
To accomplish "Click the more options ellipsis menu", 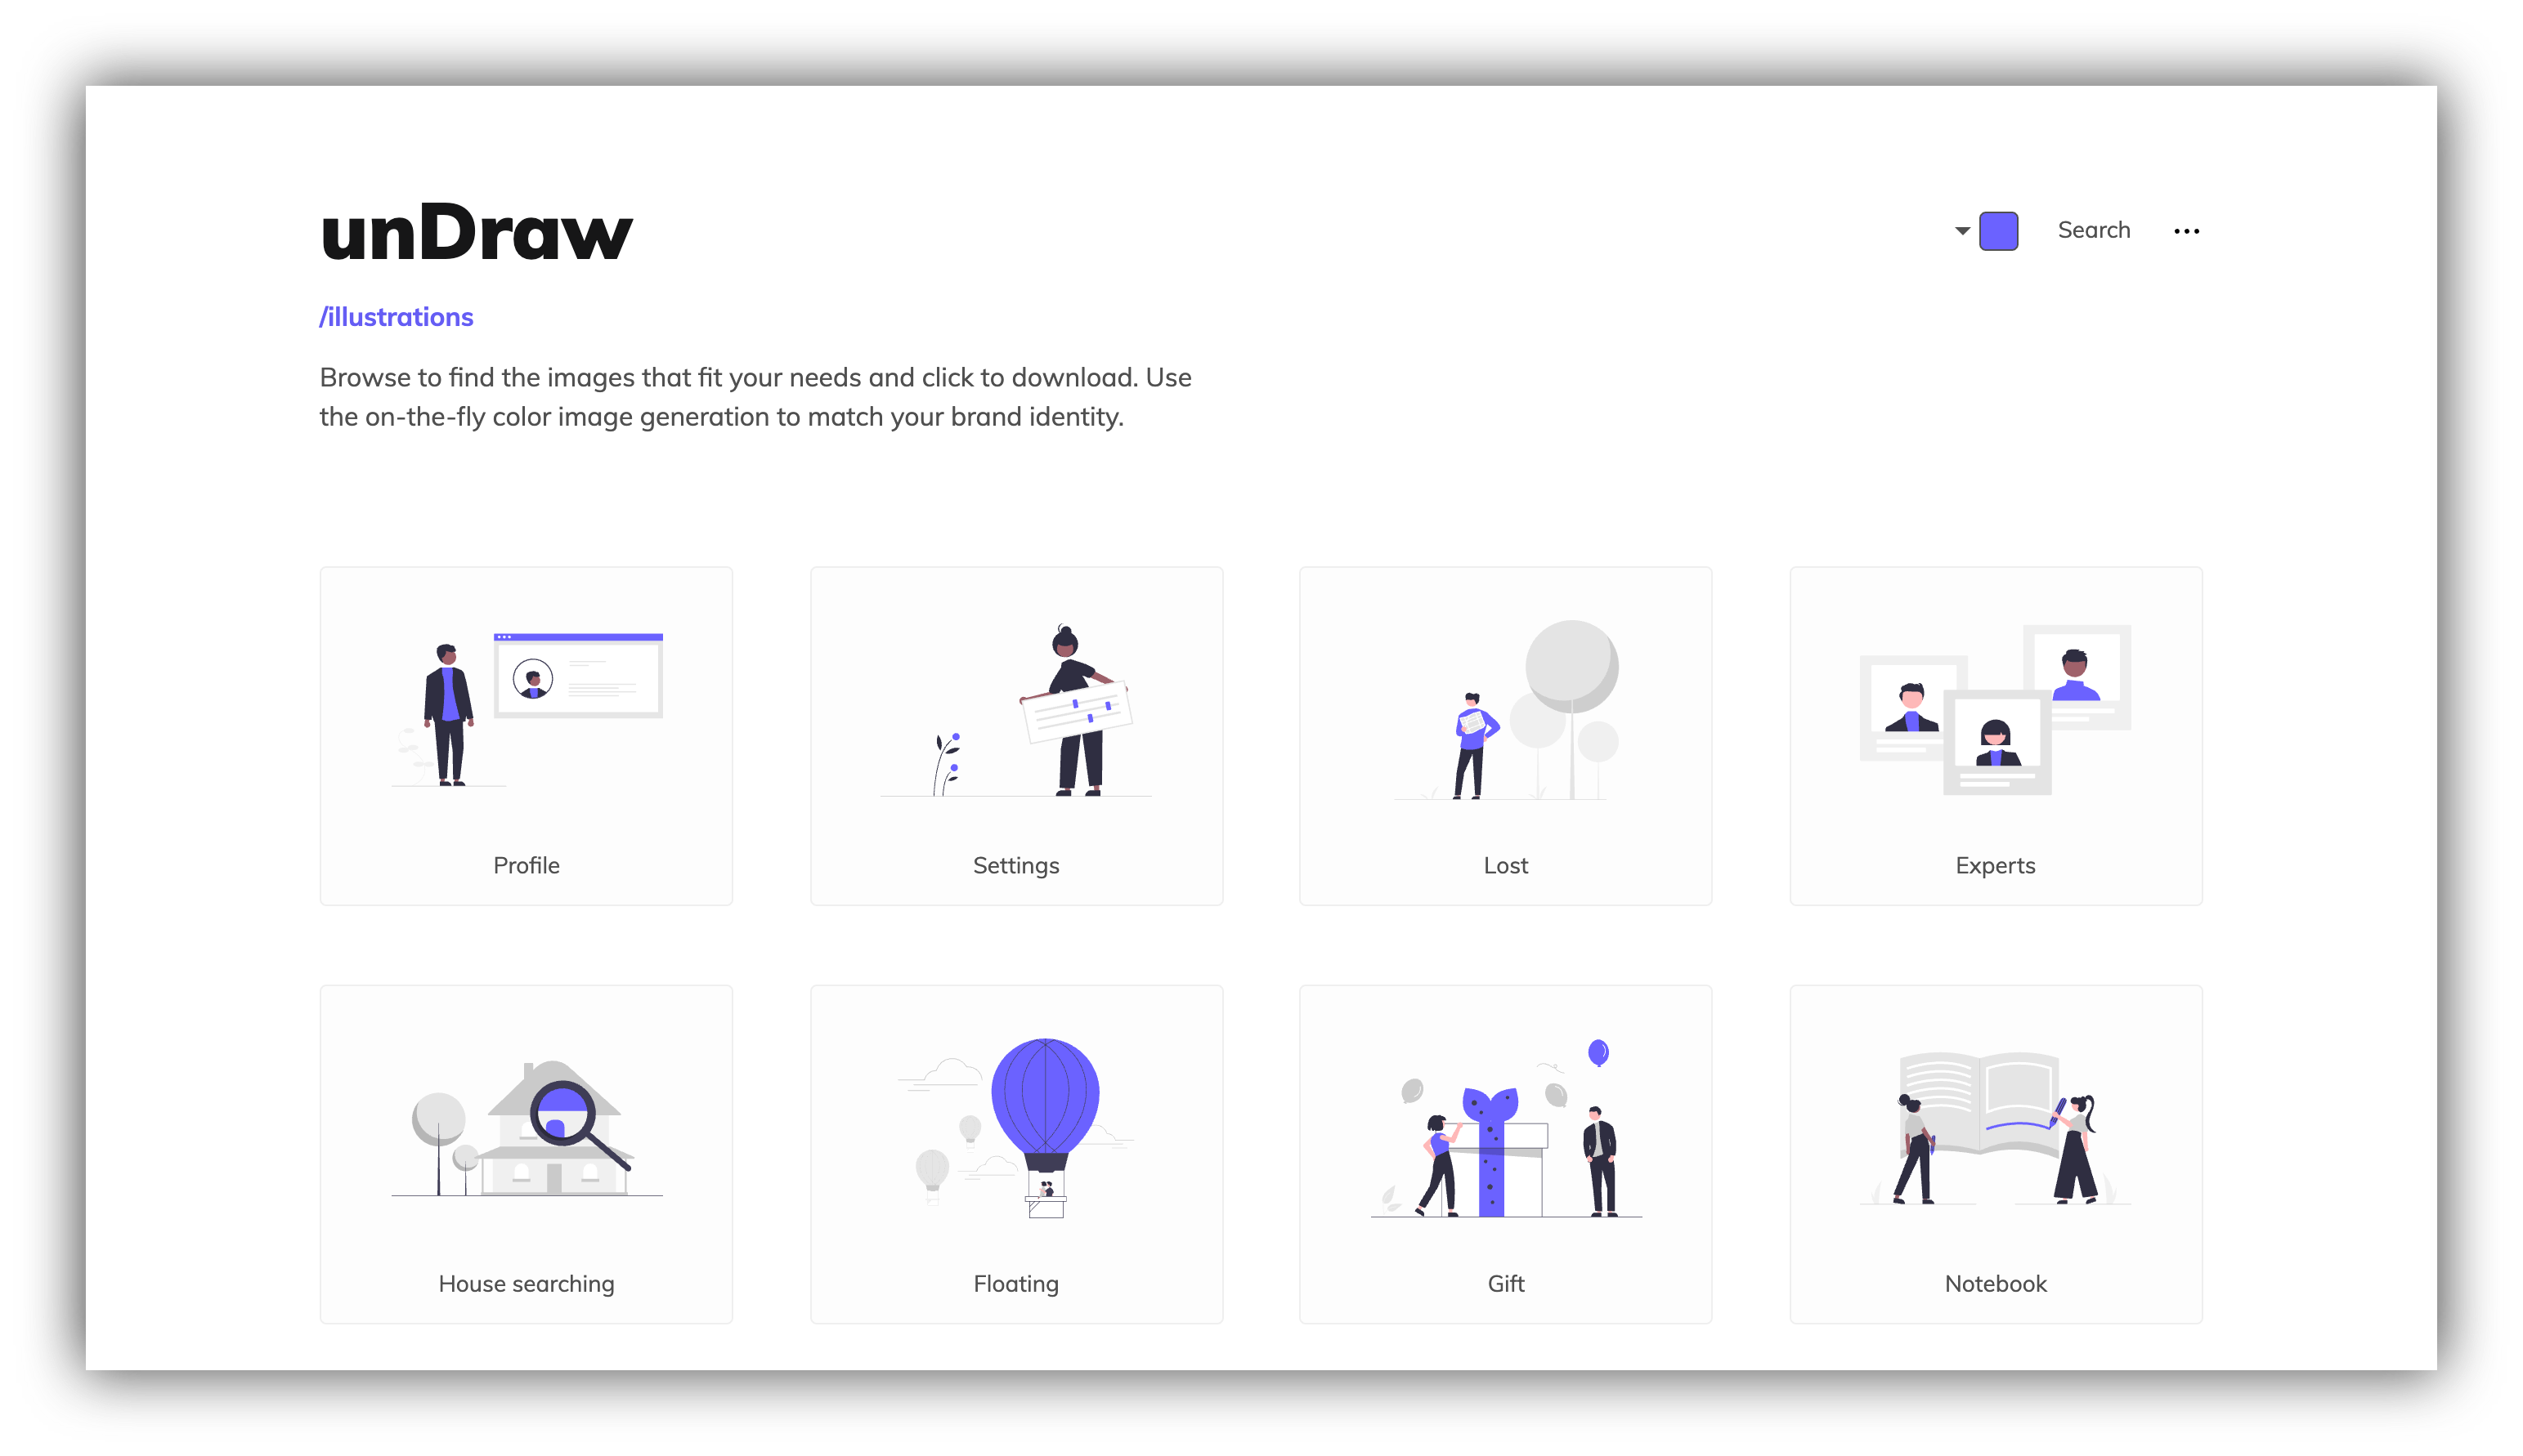I will (2189, 230).
